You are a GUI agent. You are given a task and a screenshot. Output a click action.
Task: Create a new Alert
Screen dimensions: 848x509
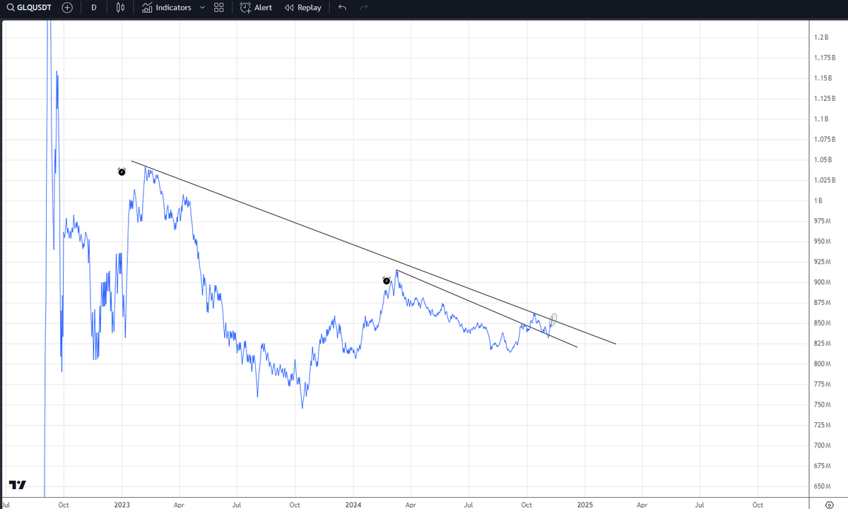[x=257, y=8]
